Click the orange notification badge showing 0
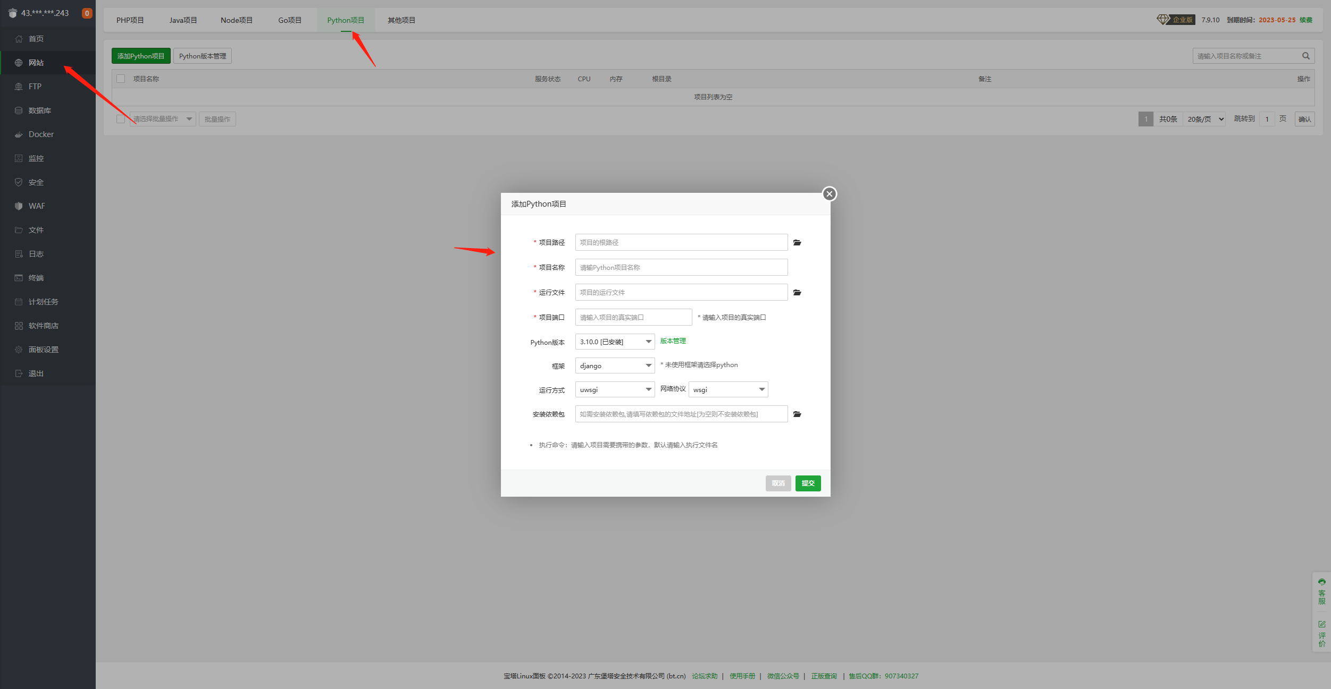This screenshot has width=1331, height=689. (x=87, y=13)
